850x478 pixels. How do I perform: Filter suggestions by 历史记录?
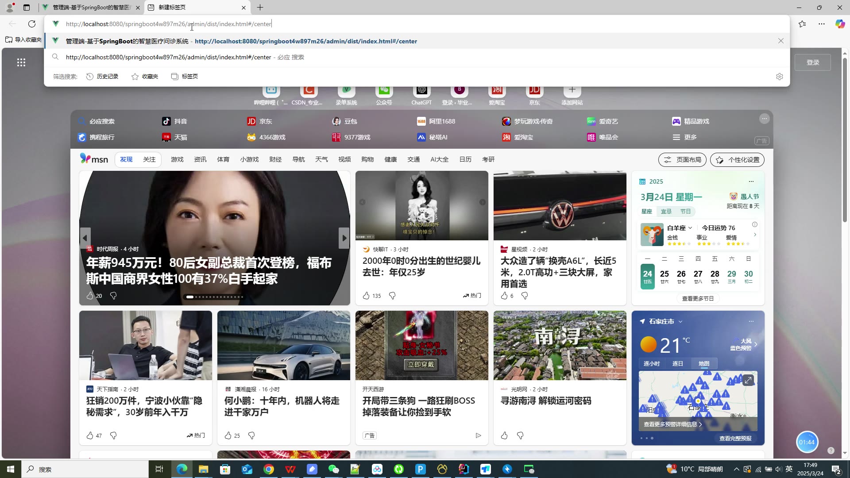tap(102, 77)
